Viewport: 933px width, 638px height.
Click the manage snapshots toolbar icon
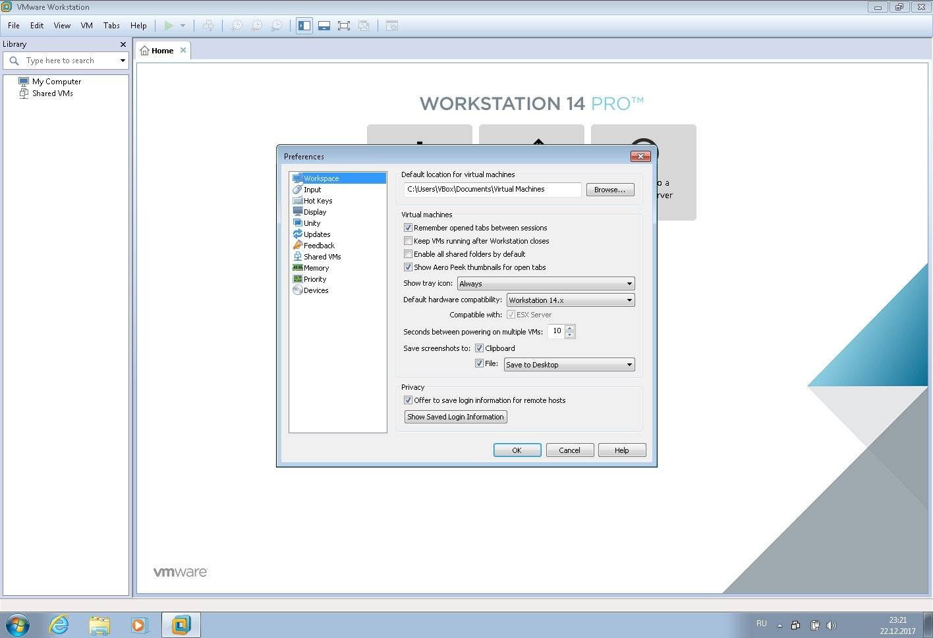(x=277, y=26)
